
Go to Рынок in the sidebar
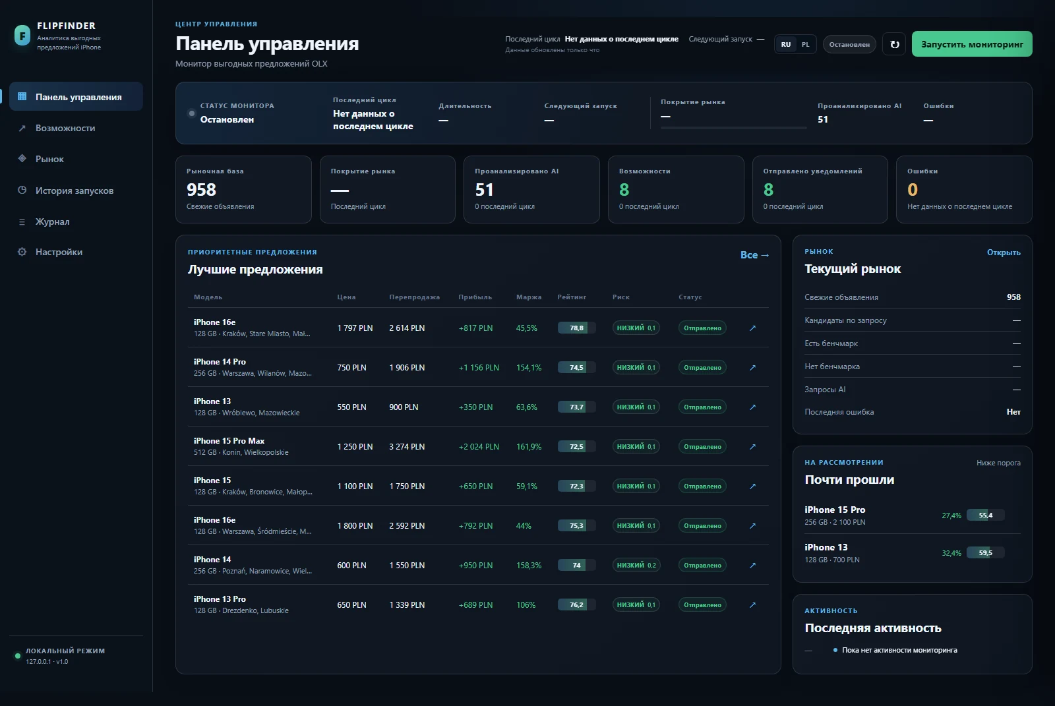pos(76,159)
